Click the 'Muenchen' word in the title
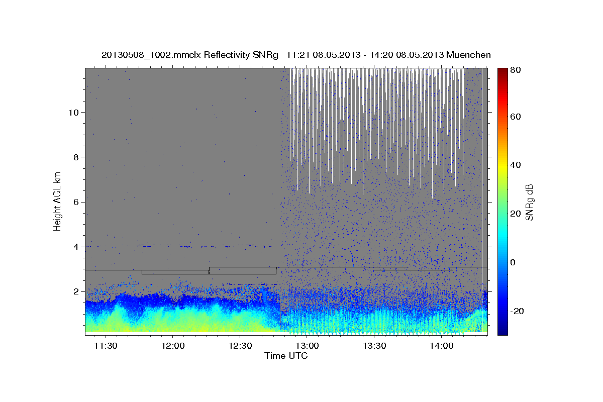 (468, 55)
